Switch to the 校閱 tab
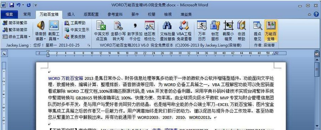The image size is (321, 130). [x=152, y=14]
